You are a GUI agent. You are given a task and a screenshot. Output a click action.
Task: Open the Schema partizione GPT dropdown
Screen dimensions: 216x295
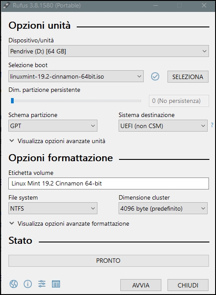tap(53, 126)
